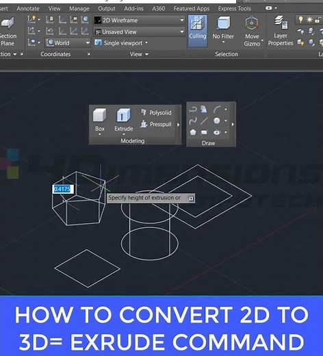This screenshot has width=323, height=356.
Task: Click the UCS World globe icon
Action: click(86, 19)
